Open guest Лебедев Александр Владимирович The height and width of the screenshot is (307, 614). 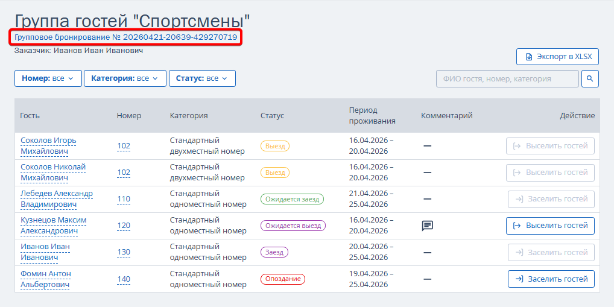pyautogui.click(x=56, y=199)
